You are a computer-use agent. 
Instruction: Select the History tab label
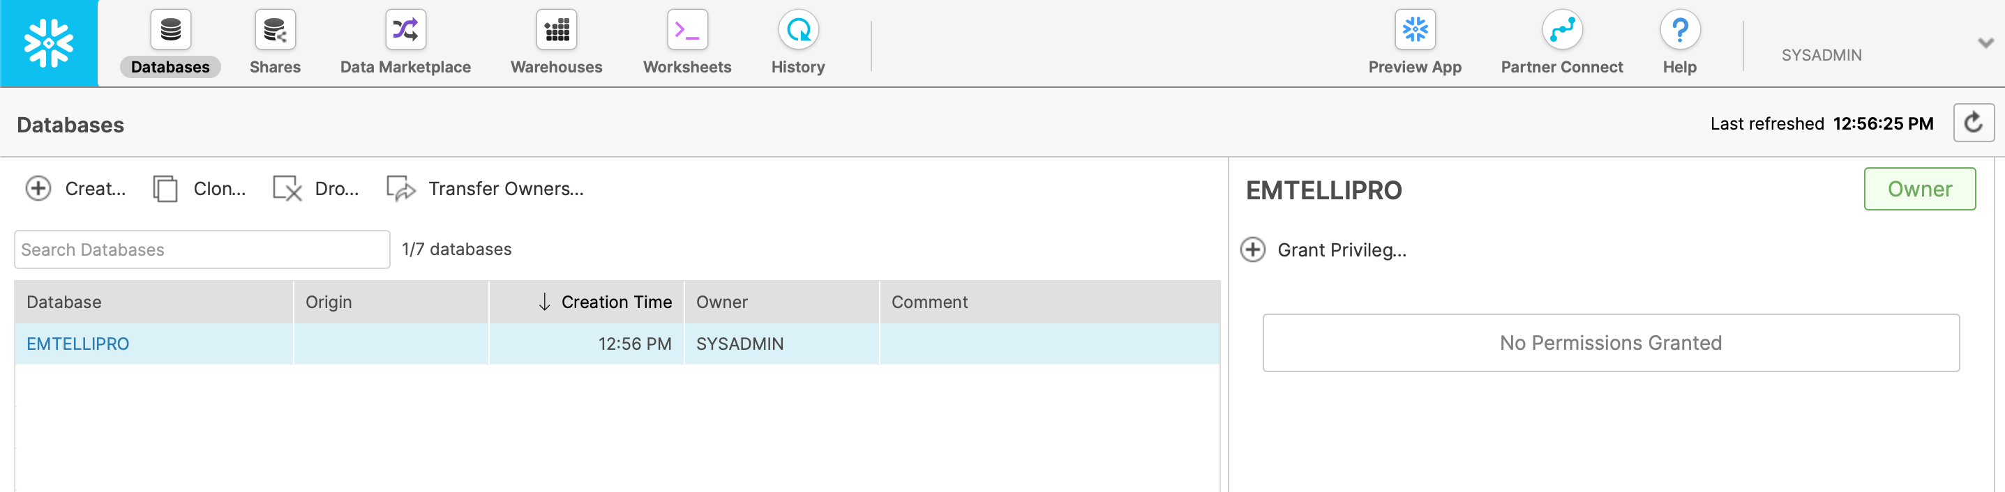pos(798,67)
